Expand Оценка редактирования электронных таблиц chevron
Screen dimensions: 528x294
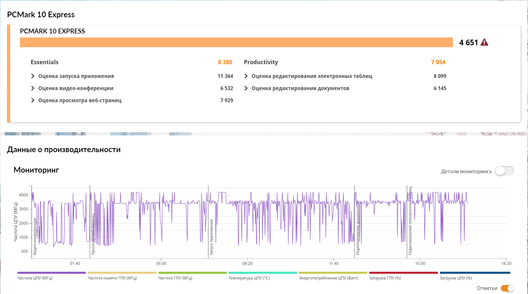click(246, 76)
